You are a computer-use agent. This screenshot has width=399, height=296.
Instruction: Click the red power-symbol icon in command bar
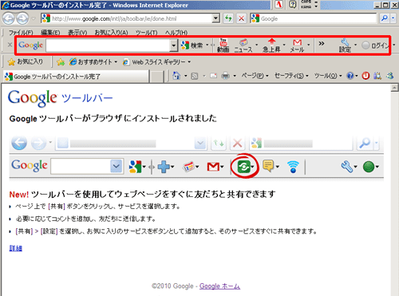pos(365,76)
